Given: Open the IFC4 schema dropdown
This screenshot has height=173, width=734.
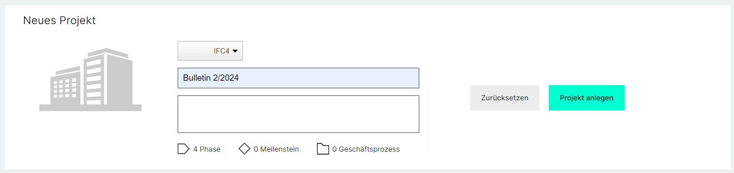Looking at the screenshot, I should click(210, 51).
